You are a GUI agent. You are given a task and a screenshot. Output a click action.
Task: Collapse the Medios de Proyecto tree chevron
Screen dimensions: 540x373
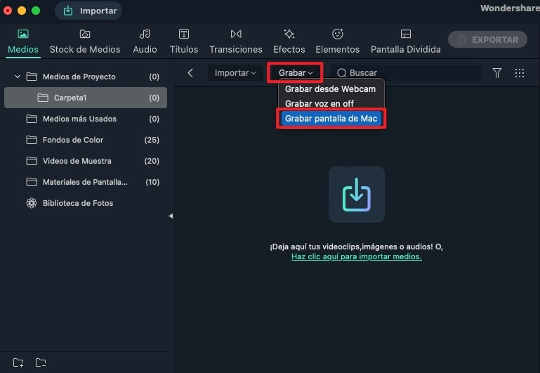coord(18,77)
